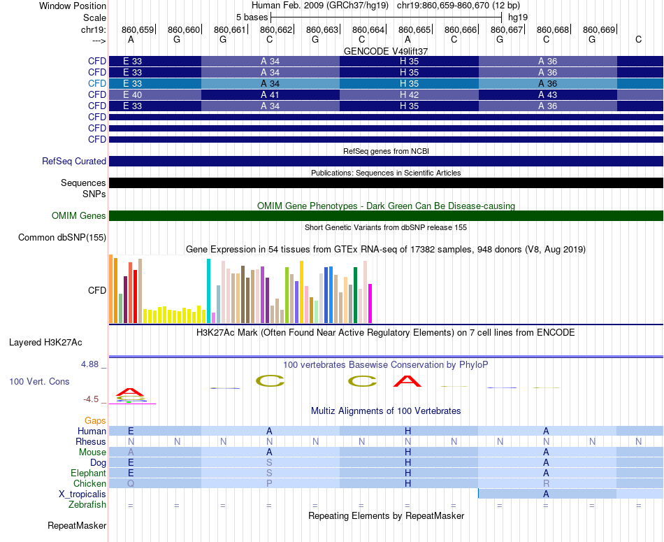The image size is (664, 542).
Task: Select the Dog alignment row label
Action: point(98,463)
